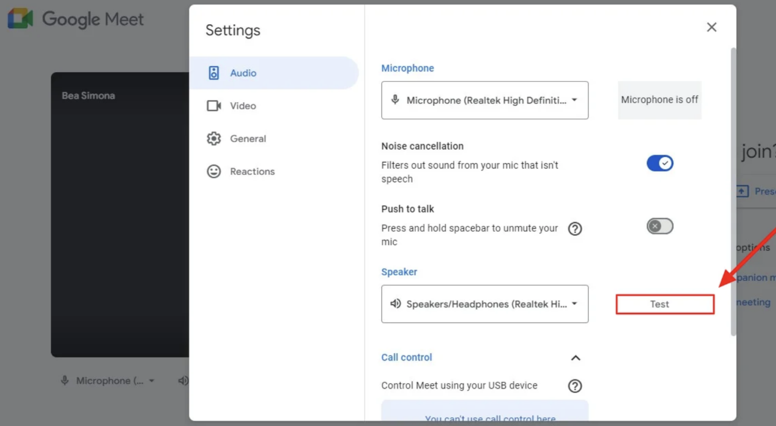The height and width of the screenshot is (426, 776).
Task: Collapse the Call control section
Action: tap(575, 358)
